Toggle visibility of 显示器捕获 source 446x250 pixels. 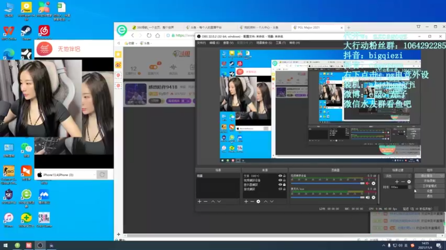[280, 185]
